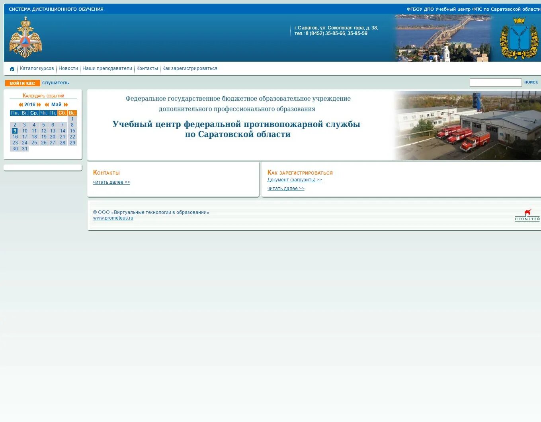Go to next year after 2016
541x422 pixels.
pyautogui.click(x=39, y=105)
